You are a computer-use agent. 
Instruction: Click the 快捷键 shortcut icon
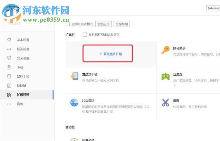pos(9,85)
